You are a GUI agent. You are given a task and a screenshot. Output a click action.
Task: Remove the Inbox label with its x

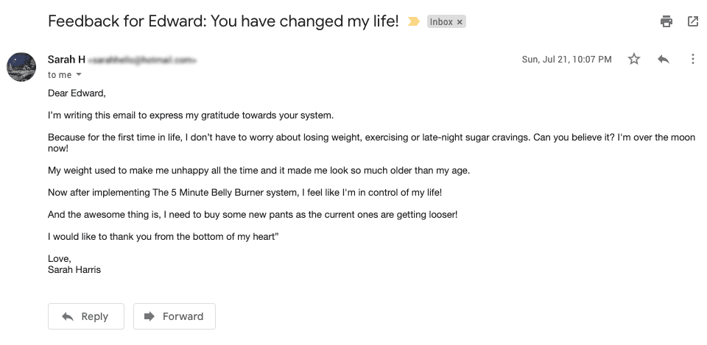click(460, 22)
